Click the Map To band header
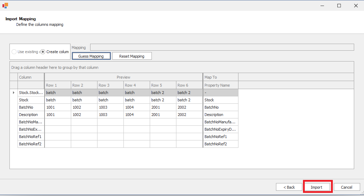 coord(221,77)
